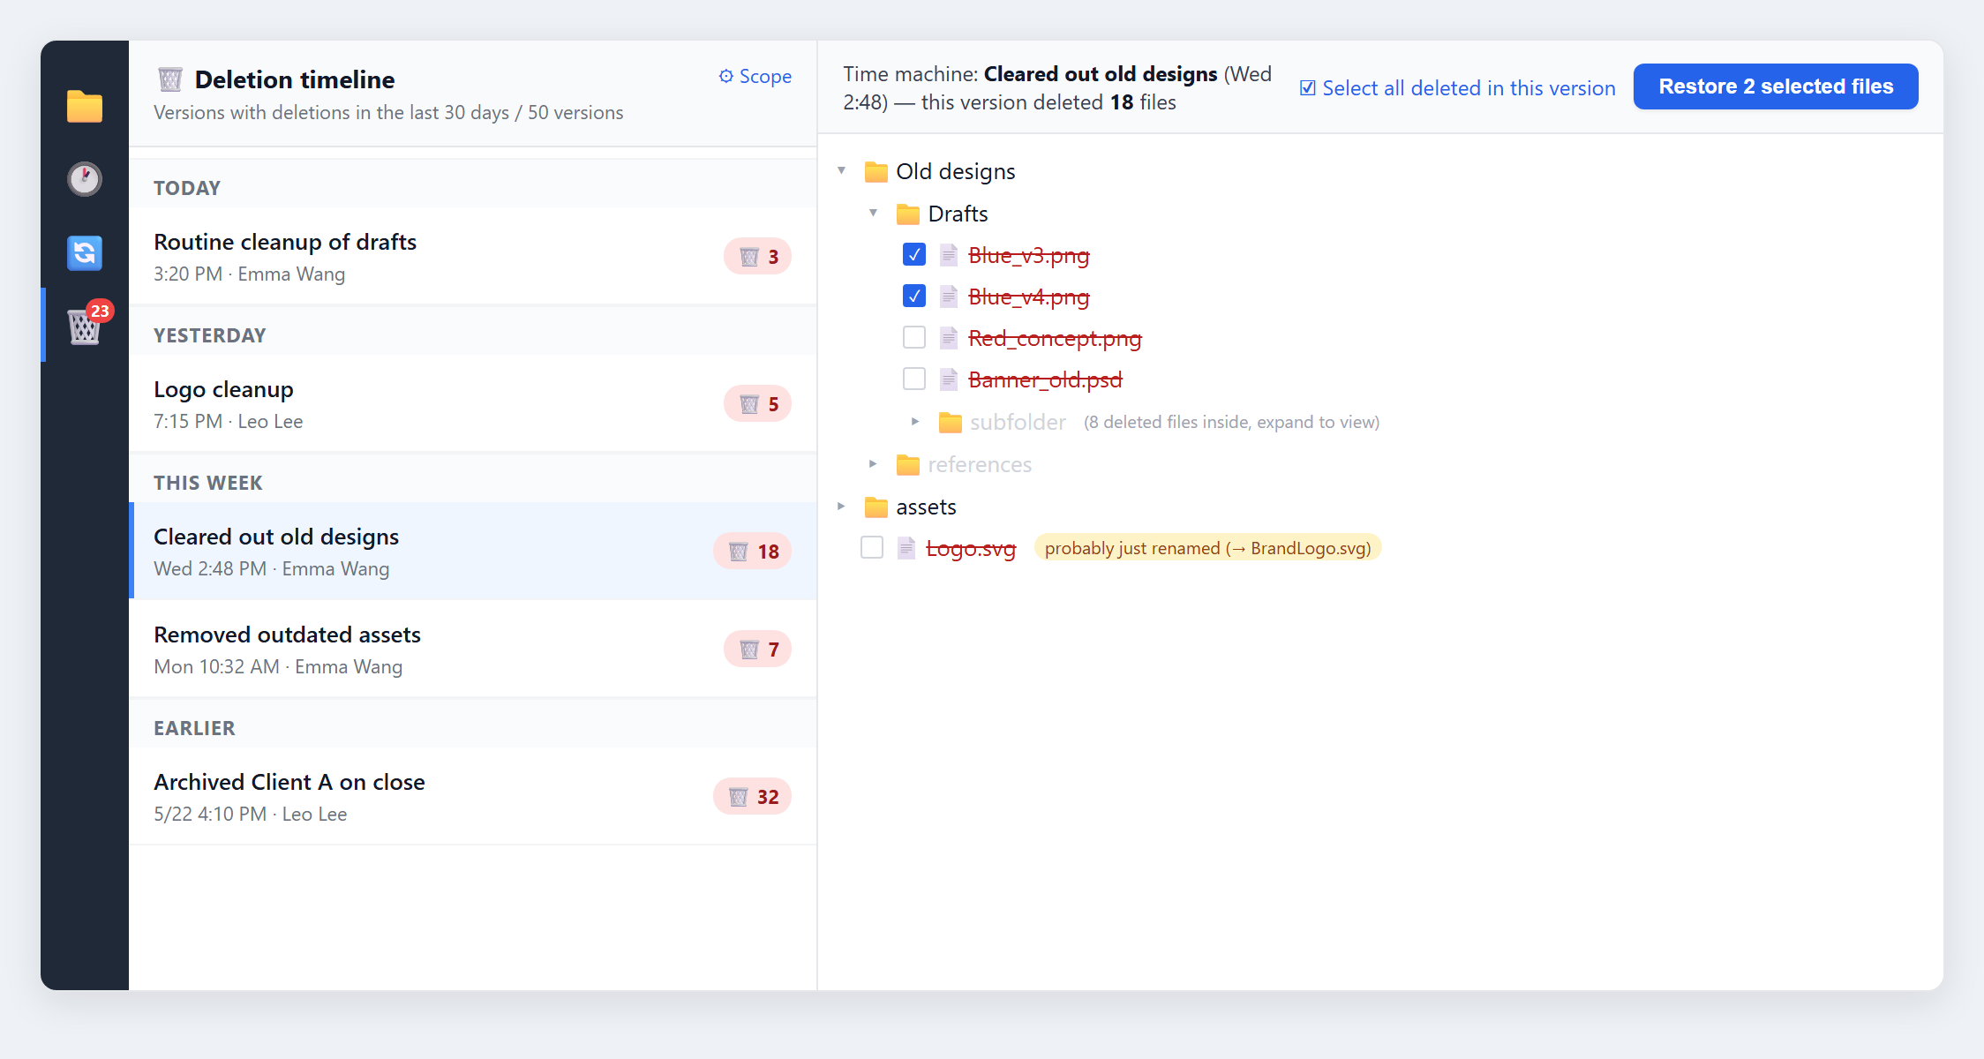Open the clock history icon in sidebar

tap(85, 179)
